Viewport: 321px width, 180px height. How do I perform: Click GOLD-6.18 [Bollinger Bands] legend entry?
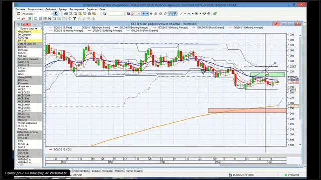(96, 28)
